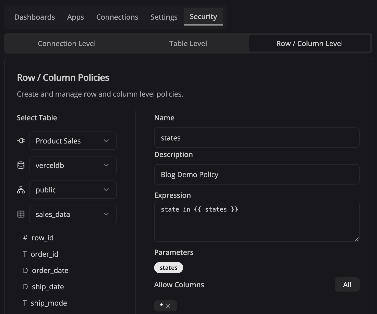
Task: Click the database cylinder icon beside verceldb
Action: 21,165
